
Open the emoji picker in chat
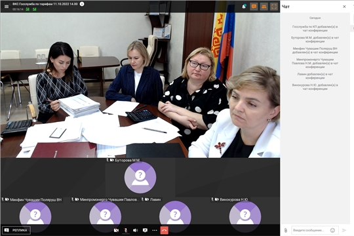(332, 230)
